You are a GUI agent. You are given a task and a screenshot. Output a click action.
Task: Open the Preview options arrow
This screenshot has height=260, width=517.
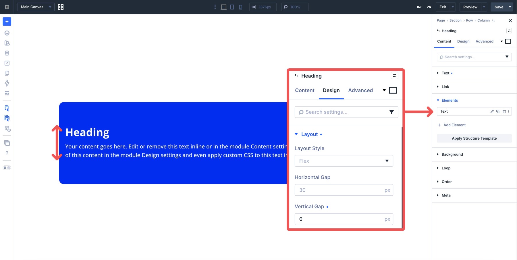pyautogui.click(x=484, y=7)
